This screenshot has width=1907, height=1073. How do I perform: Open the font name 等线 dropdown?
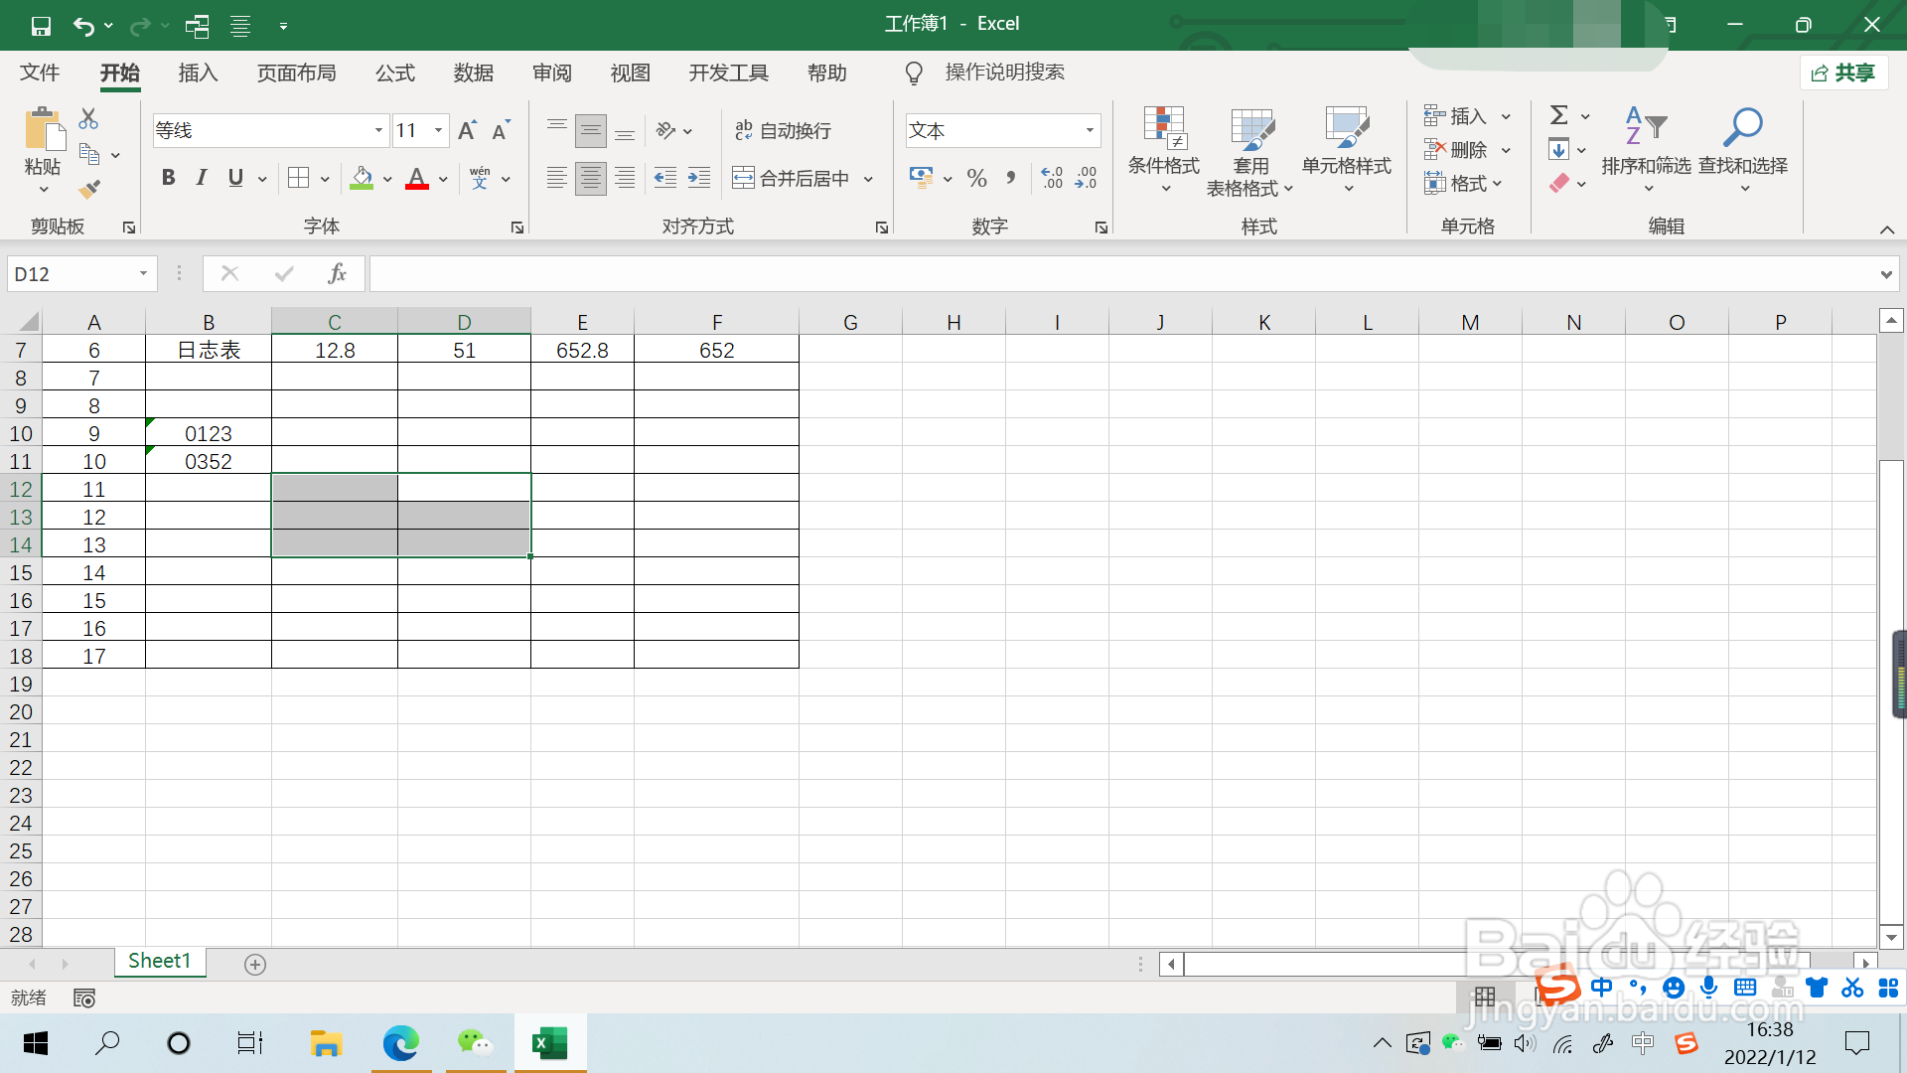tap(378, 130)
